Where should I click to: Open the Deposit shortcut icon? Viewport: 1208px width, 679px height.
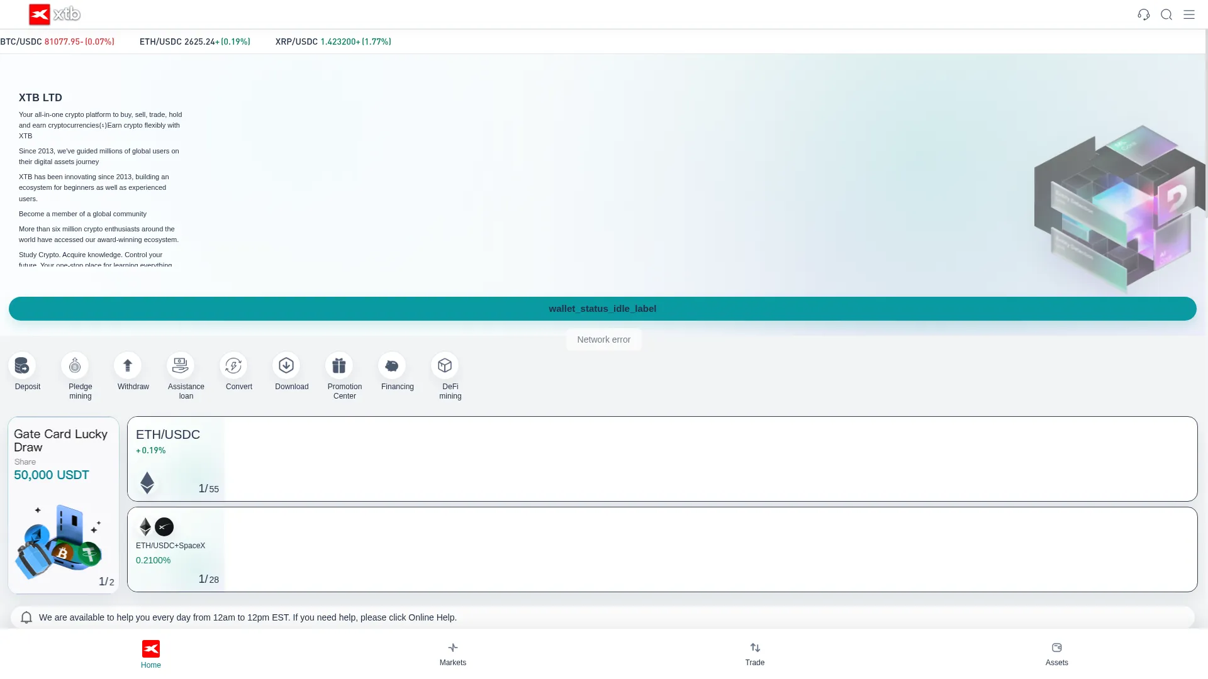(x=22, y=365)
